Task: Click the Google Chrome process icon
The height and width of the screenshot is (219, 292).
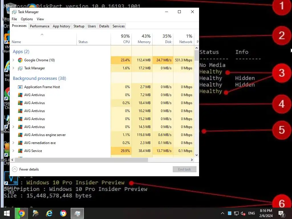Action: click(20, 60)
